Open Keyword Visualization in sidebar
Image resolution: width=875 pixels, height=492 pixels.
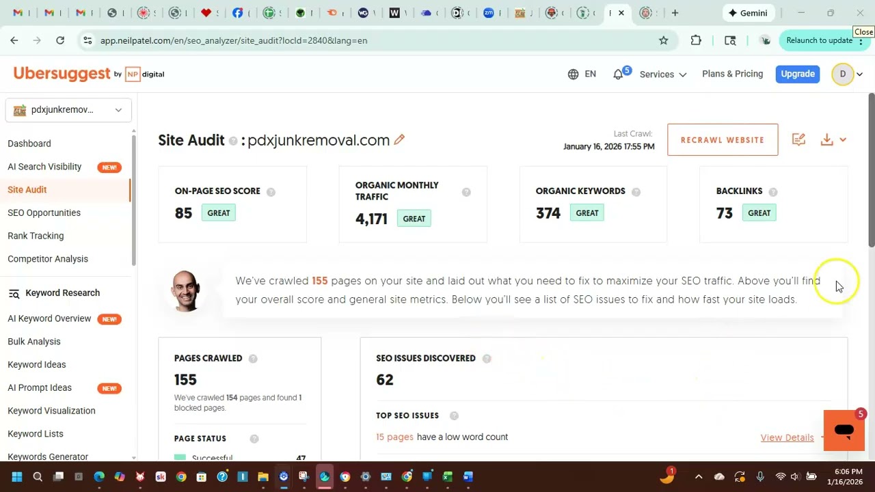click(51, 411)
